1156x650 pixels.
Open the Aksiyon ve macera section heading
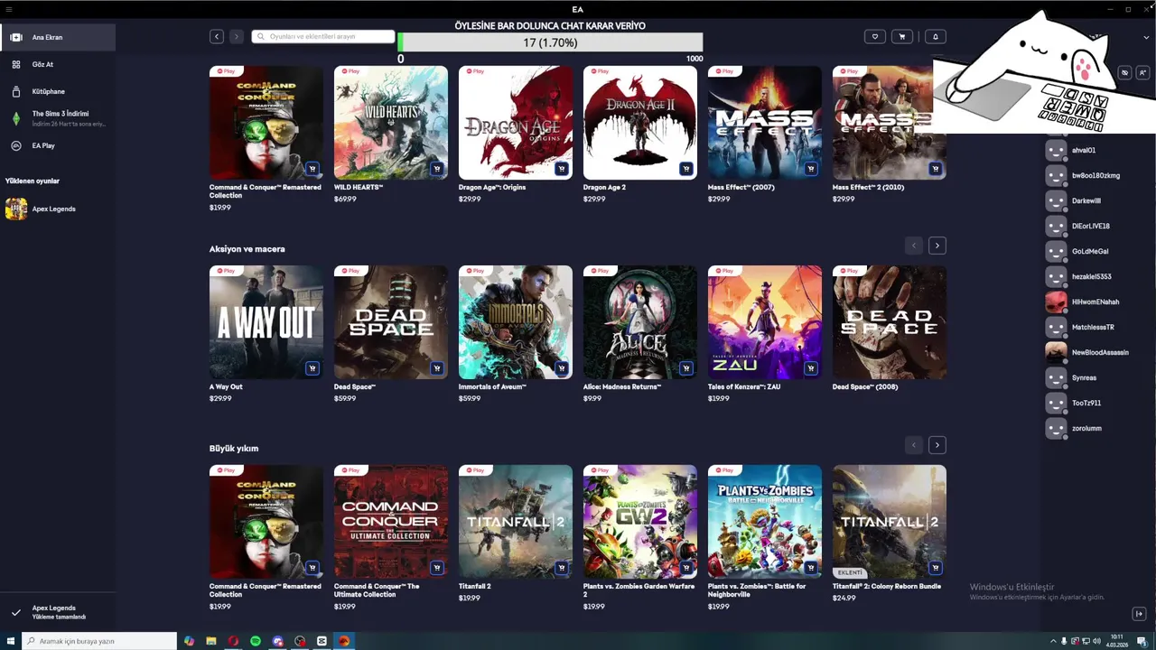[247, 249]
